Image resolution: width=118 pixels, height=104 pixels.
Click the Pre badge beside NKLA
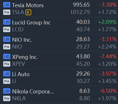click(7, 99)
